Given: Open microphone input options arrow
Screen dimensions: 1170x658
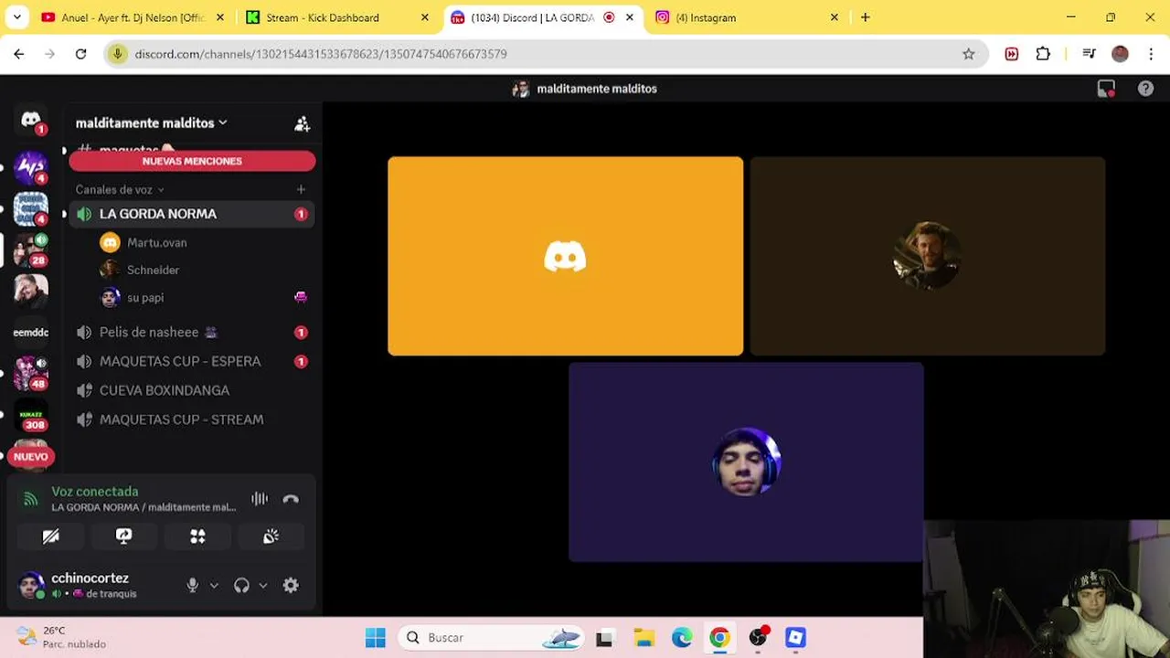Looking at the screenshot, I should [214, 586].
